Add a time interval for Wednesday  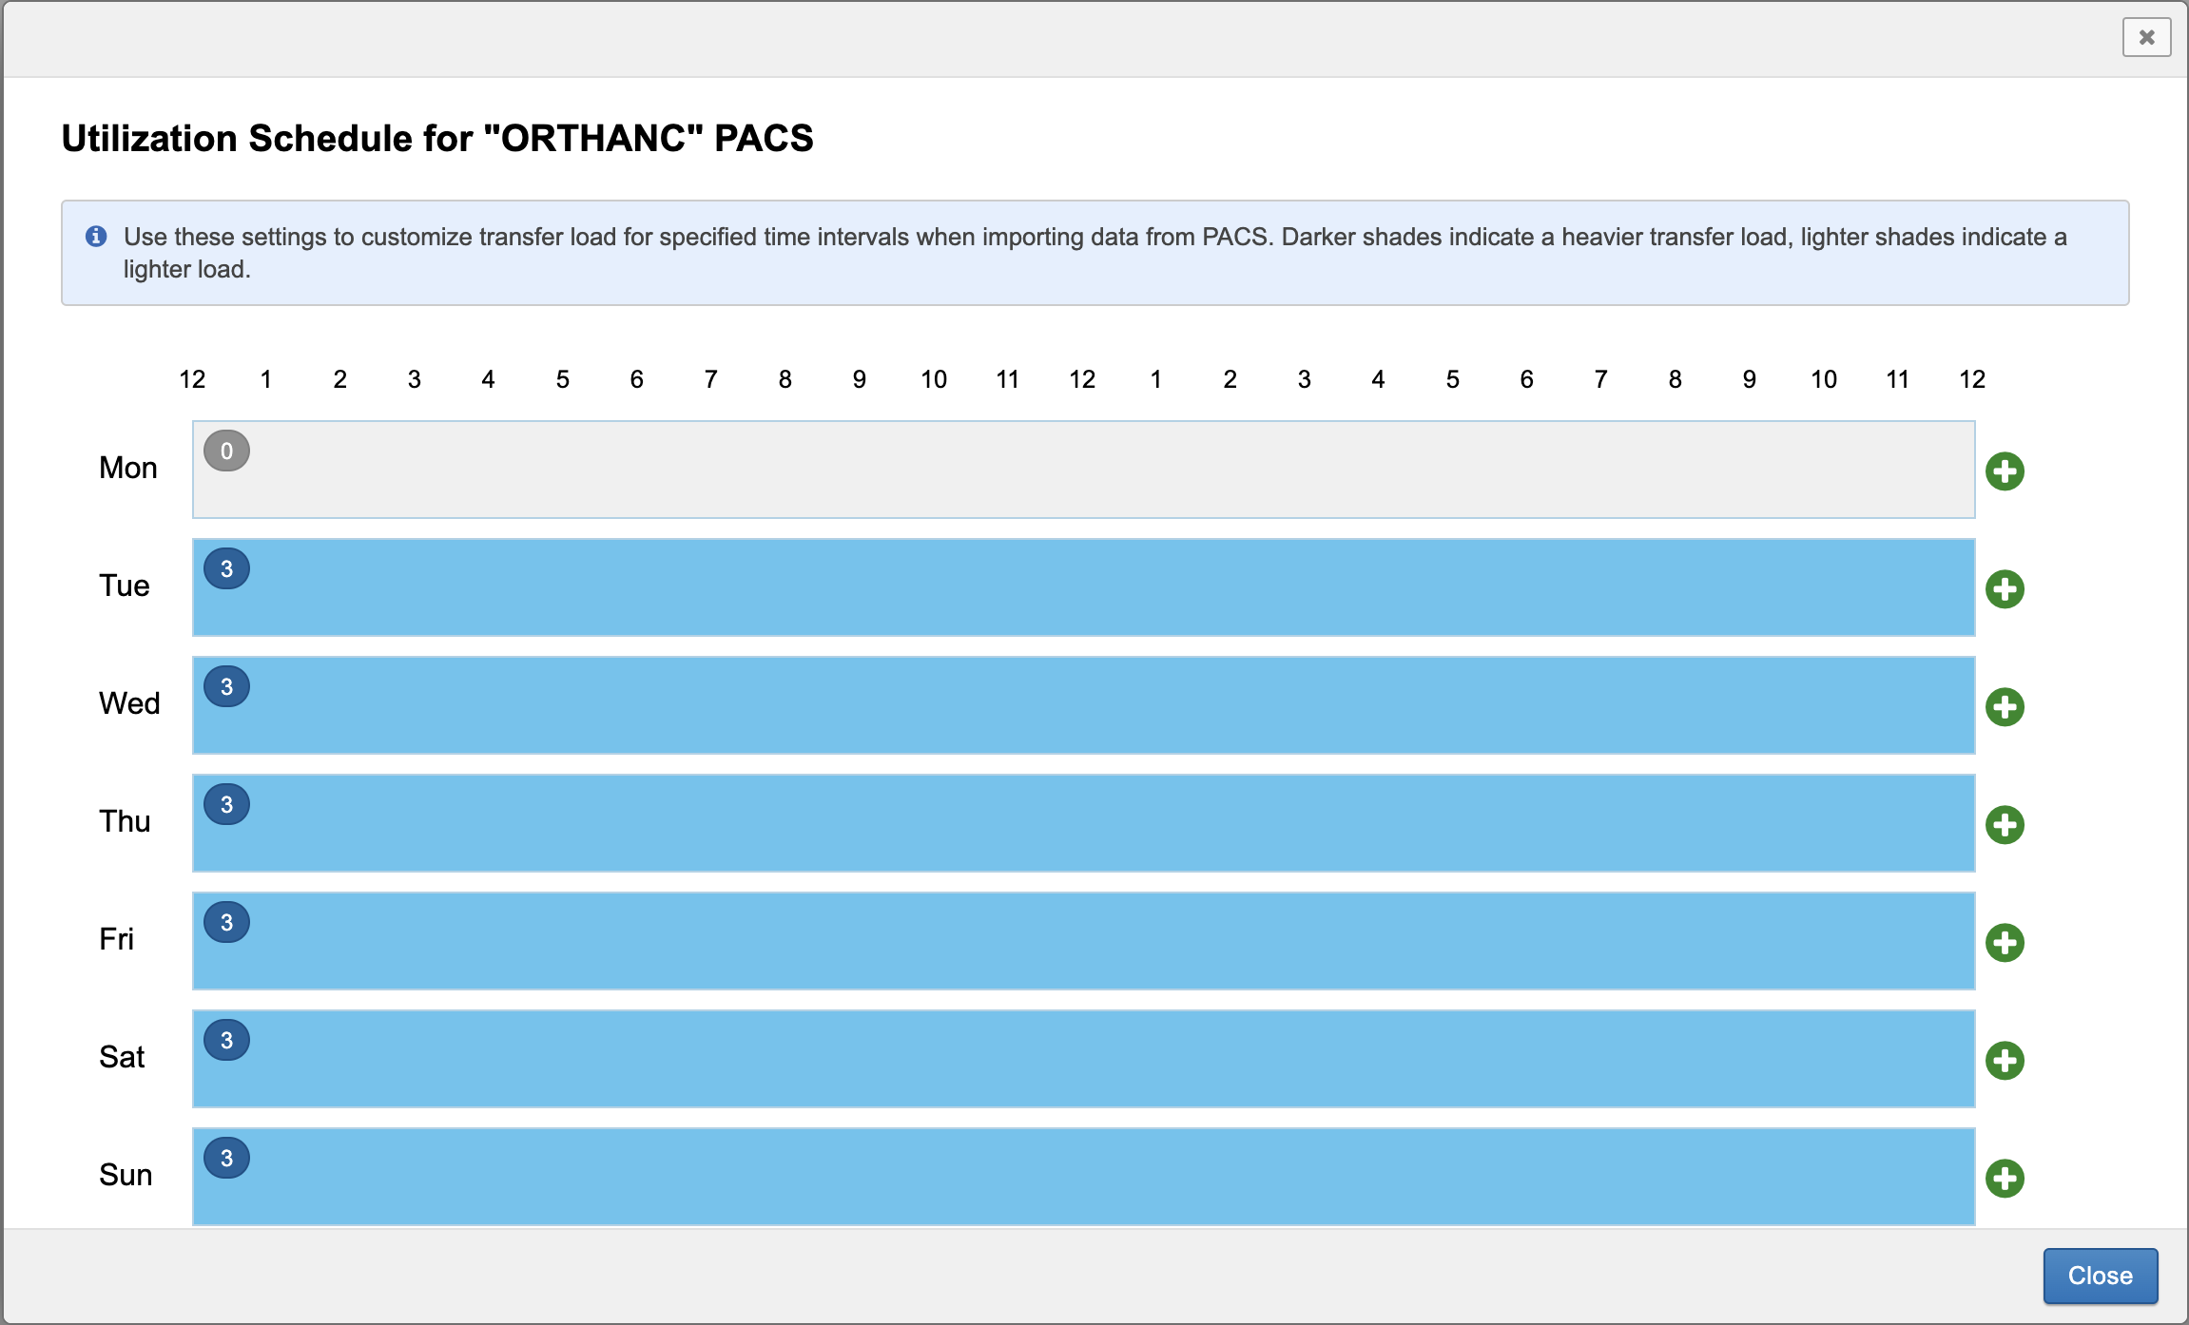click(2005, 707)
